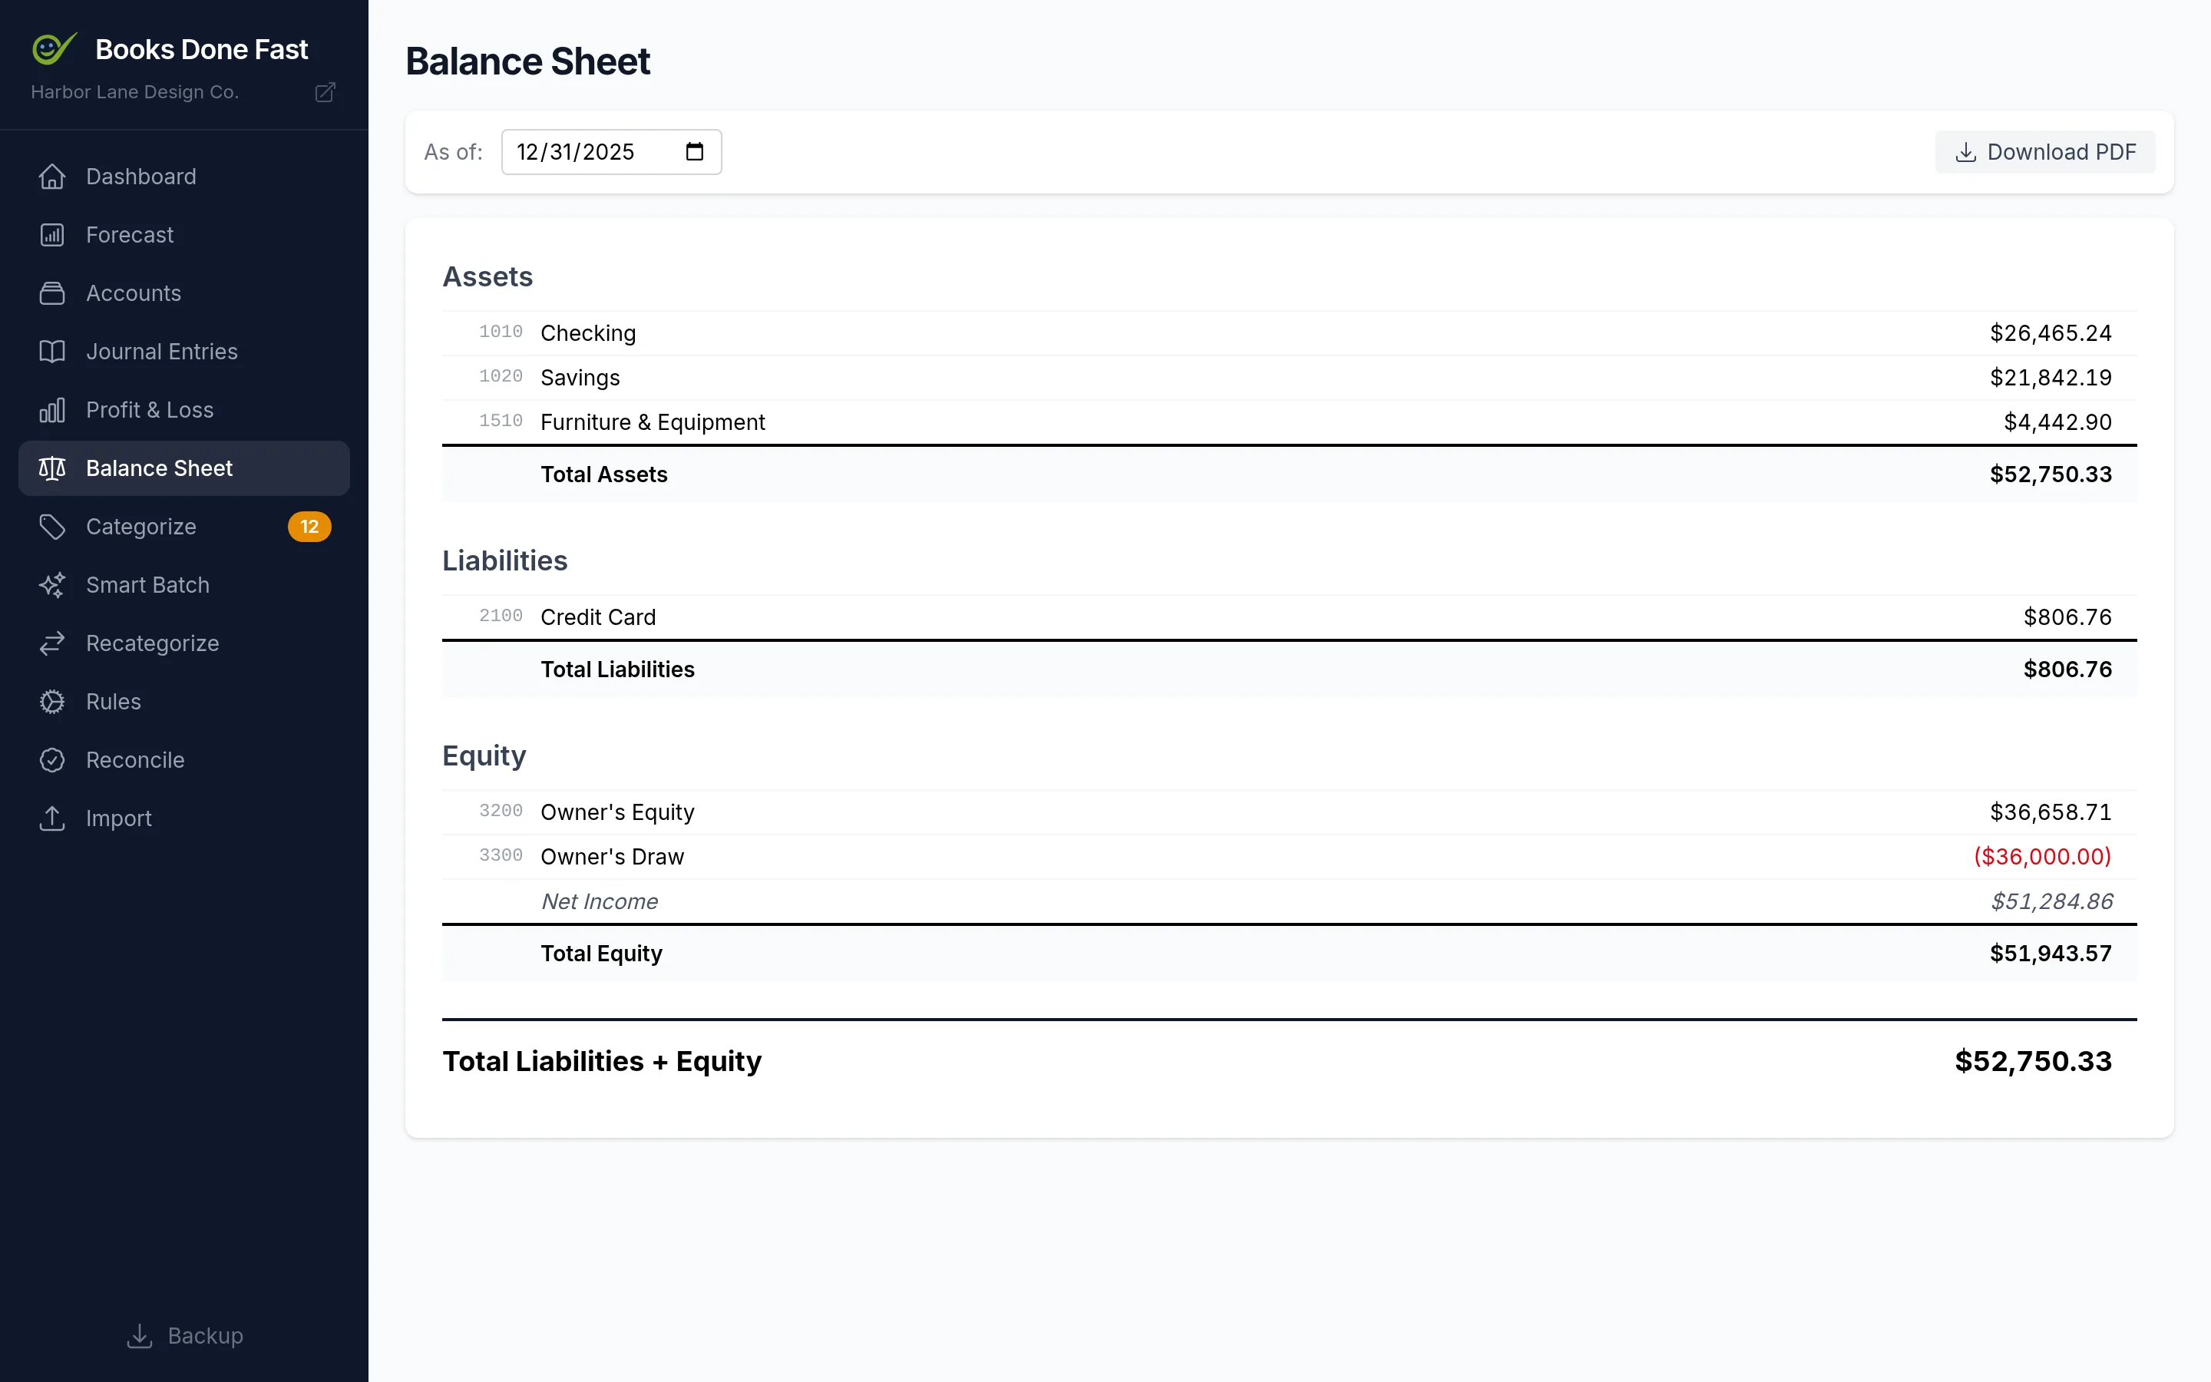This screenshot has height=1382, width=2211.
Task: Navigate to Journal Entries
Action: pos(183,352)
